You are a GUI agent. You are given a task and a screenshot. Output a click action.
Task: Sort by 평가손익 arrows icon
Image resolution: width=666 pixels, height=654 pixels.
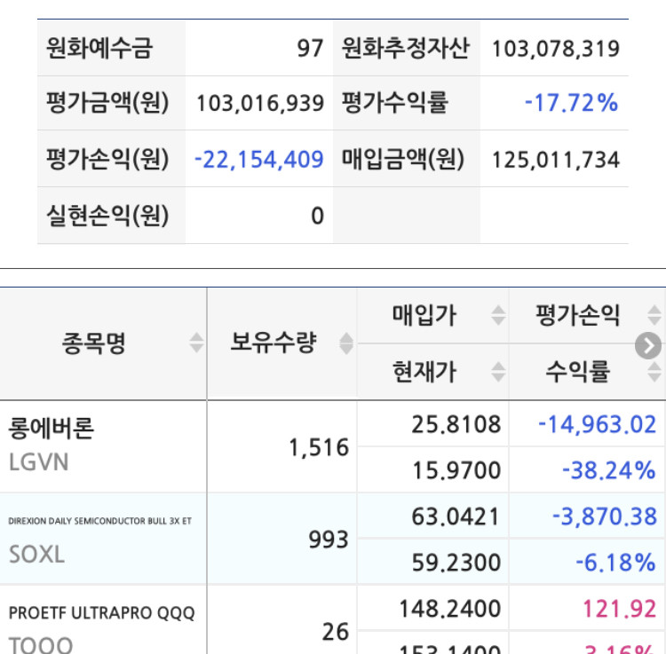[x=654, y=315]
